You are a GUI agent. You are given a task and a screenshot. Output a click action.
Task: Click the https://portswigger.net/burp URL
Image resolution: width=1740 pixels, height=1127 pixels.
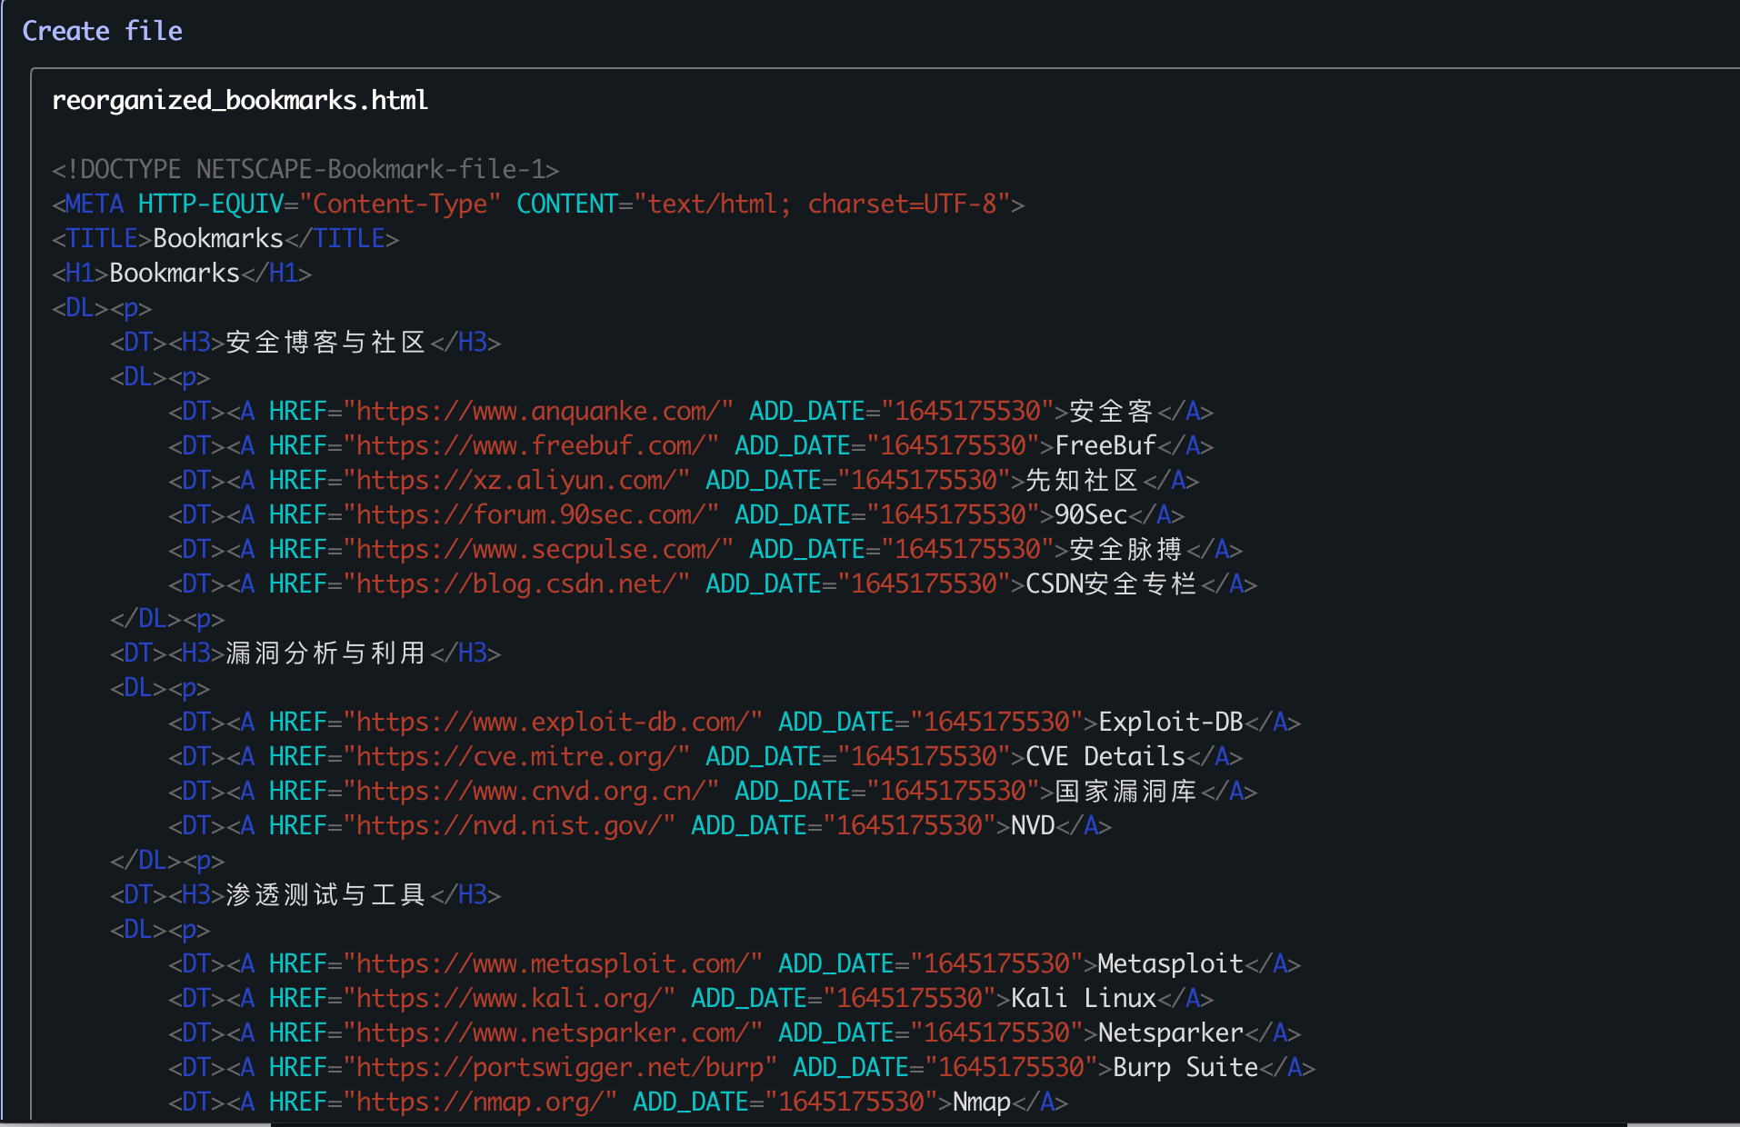(x=560, y=1067)
